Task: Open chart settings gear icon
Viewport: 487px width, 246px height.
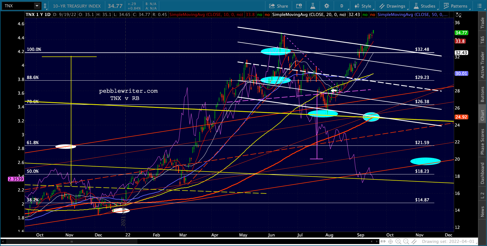Action: click(327, 6)
